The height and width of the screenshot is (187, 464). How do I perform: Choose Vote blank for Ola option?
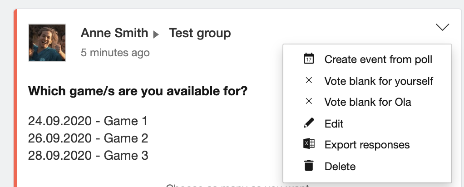tap(367, 102)
